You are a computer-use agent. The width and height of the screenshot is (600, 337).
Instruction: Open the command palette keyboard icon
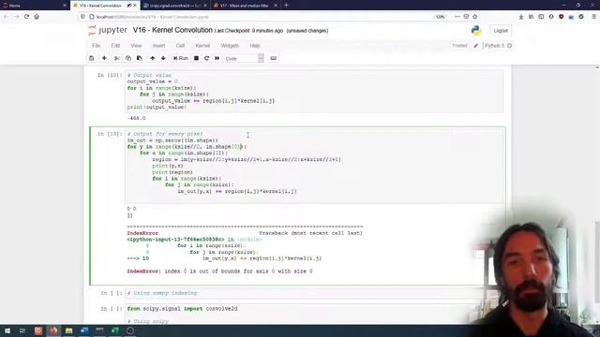tap(273, 58)
